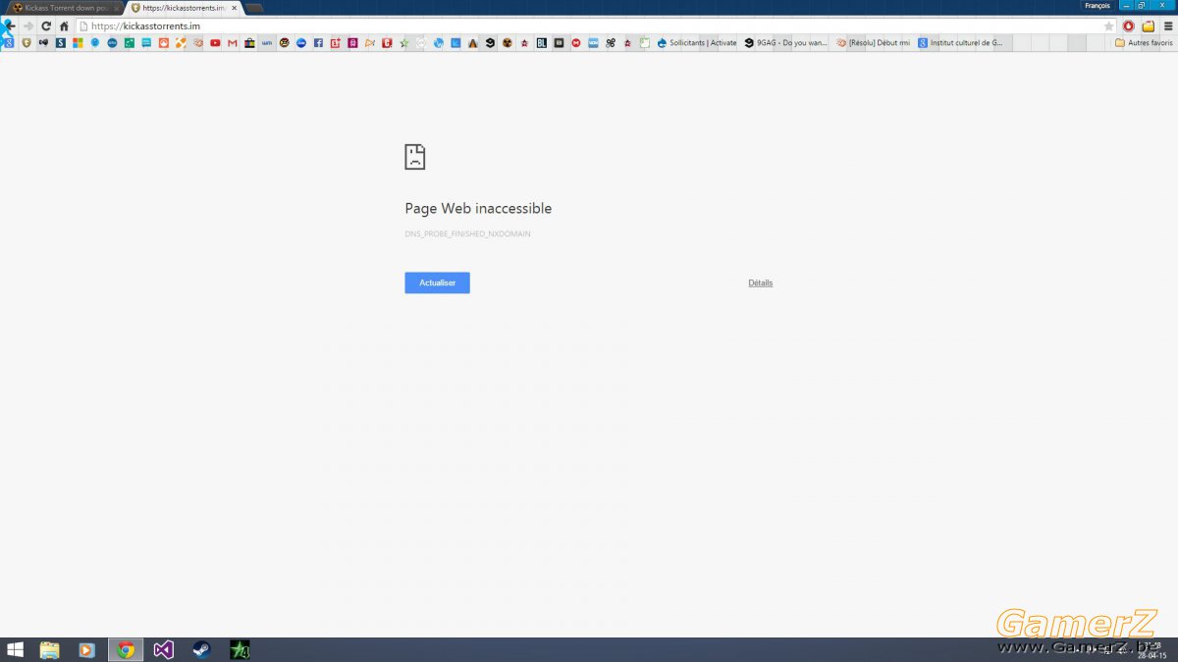Go back with the browser back arrow

10,25
